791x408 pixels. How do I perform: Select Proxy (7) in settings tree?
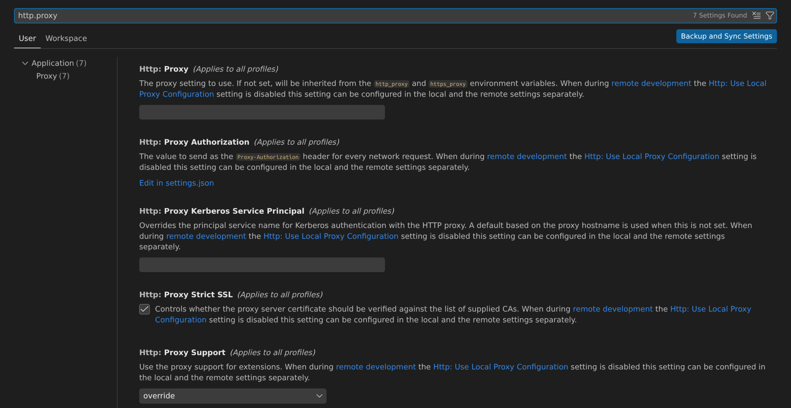[53, 76]
